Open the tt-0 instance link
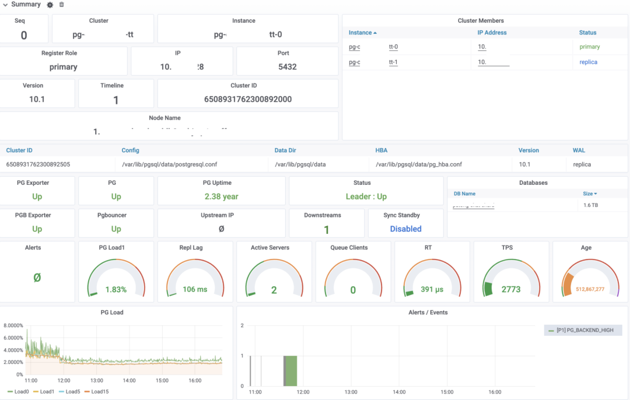 coord(393,47)
